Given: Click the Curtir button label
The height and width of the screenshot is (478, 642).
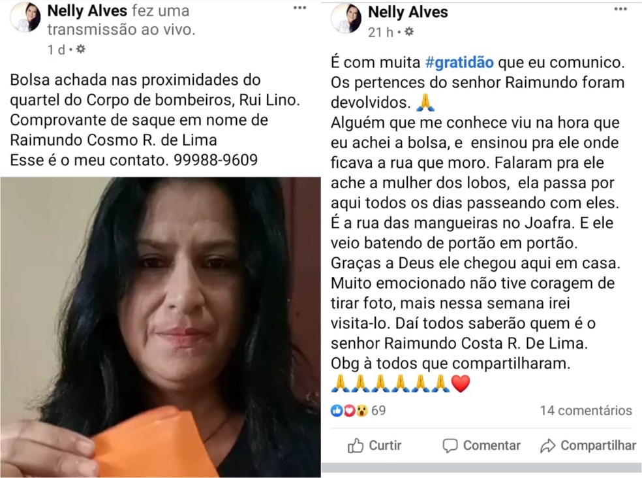Looking at the screenshot, I should (385, 445).
